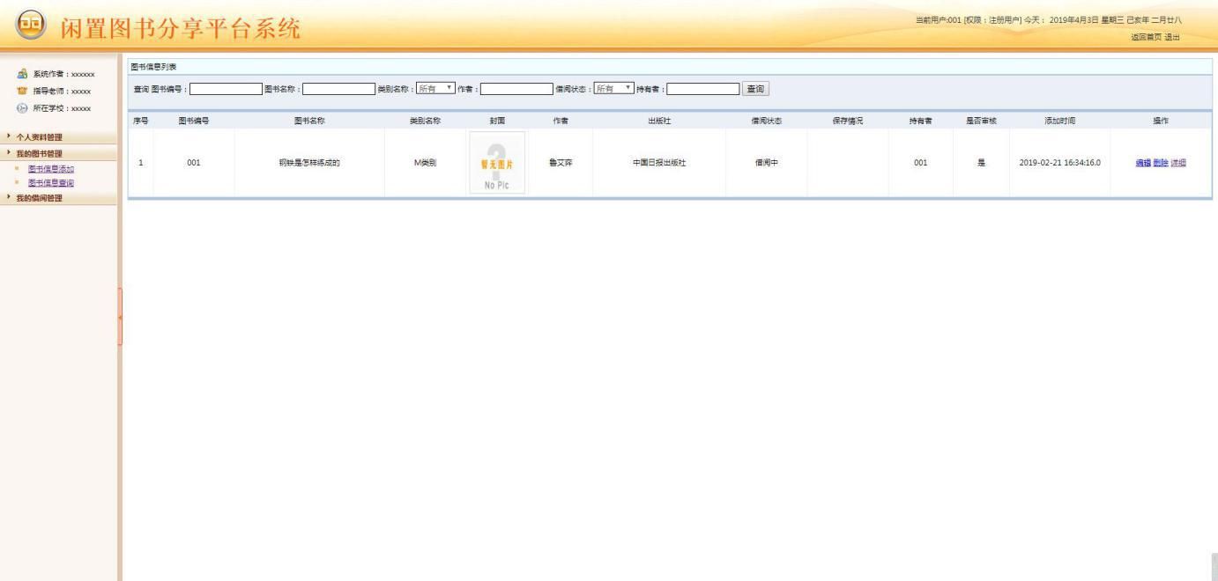Click the 出版社 column header
1218x581 pixels.
[x=659, y=120]
